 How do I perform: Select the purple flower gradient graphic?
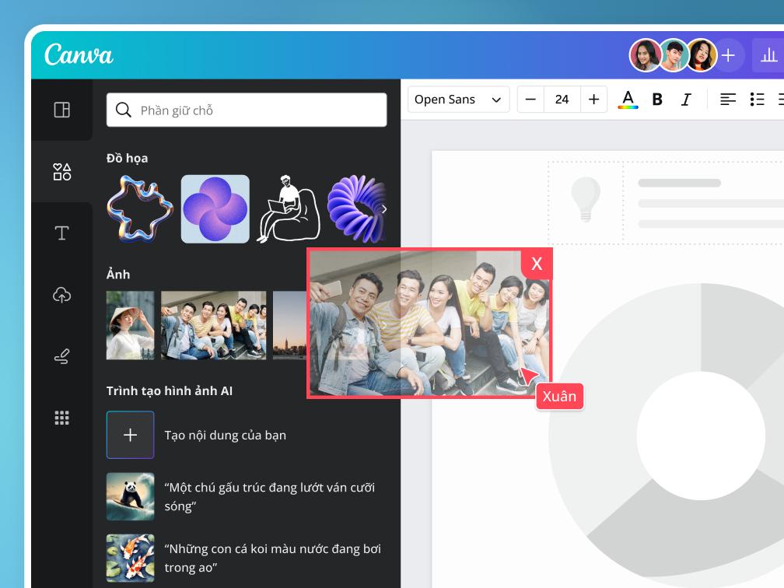(215, 209)
